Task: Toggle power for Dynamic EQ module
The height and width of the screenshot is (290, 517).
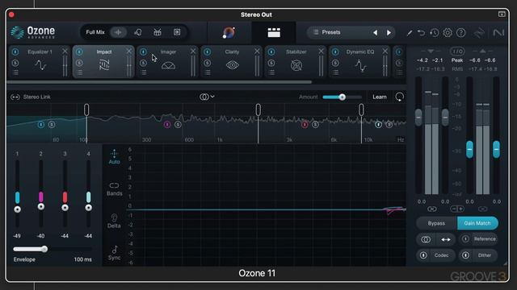Action: pos(335,52)
